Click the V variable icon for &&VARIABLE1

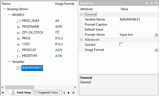[19, 68]
